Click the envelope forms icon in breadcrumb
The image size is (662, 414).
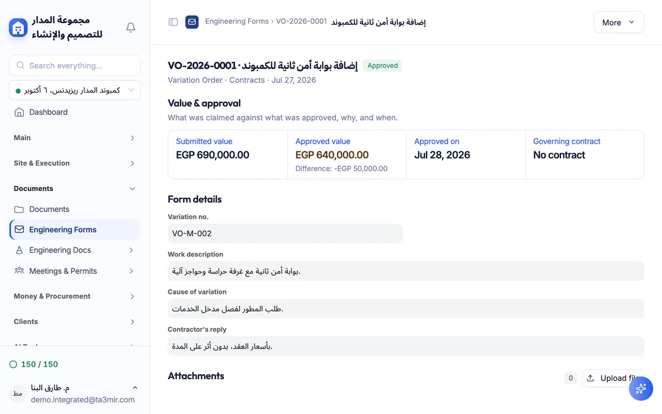pos(192,22)
